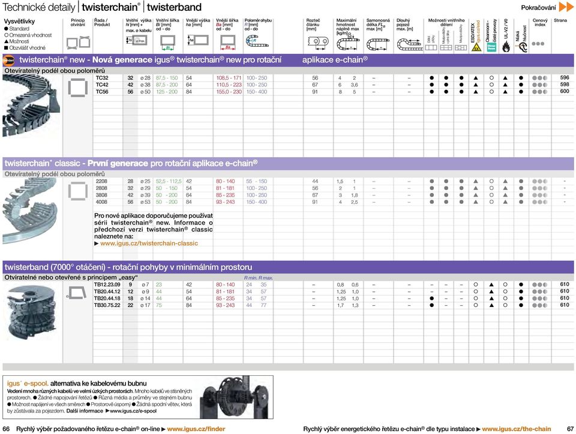576x434 pixels.
Task: Click inner width value 52,5 - 112,5
Action: coord(169,181)
